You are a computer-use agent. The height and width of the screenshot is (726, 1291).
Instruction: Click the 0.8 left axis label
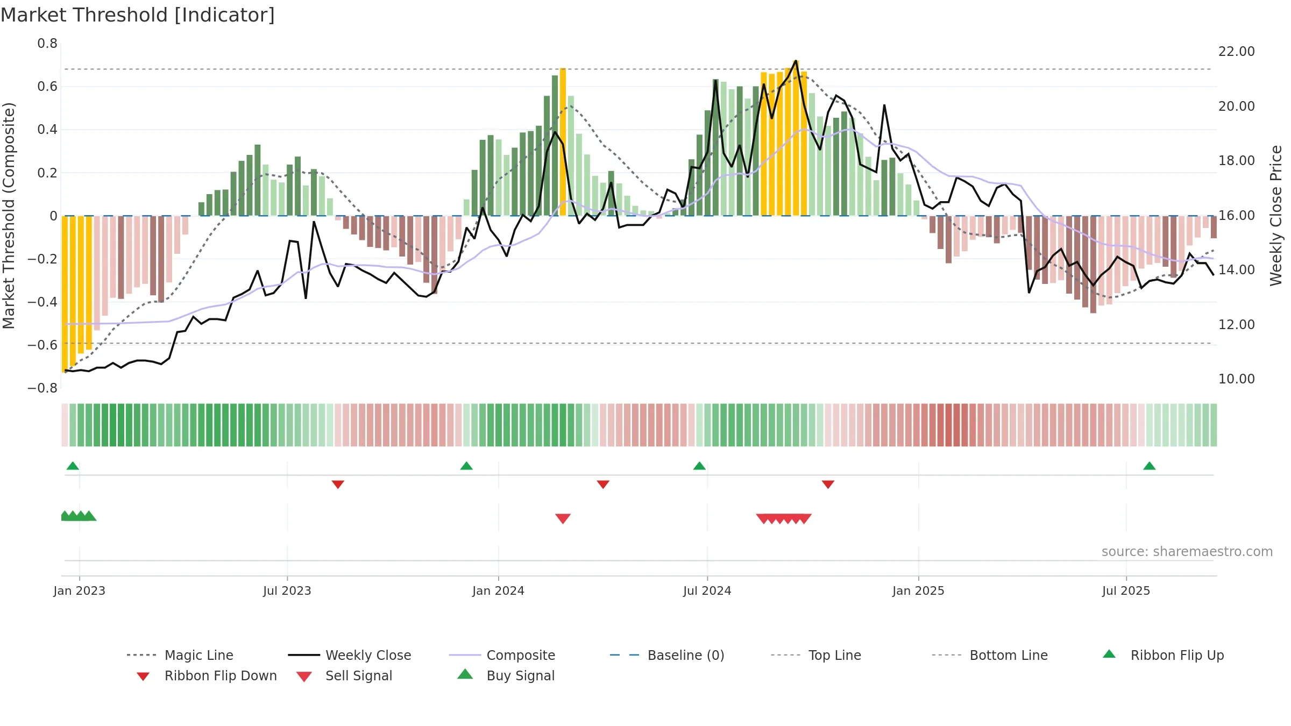47,44
